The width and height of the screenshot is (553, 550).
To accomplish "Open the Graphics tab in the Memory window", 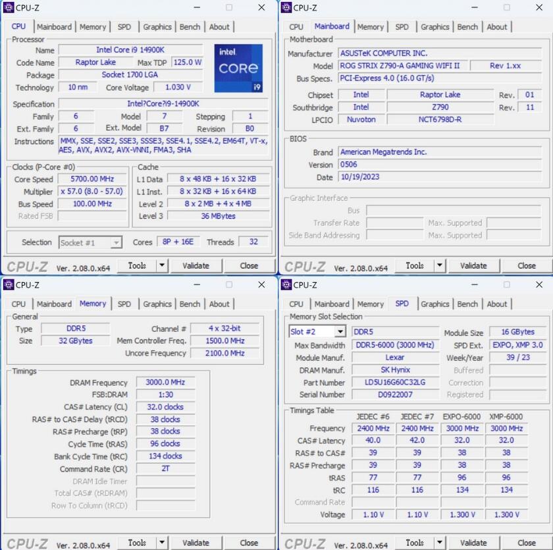I will point(157,304).
